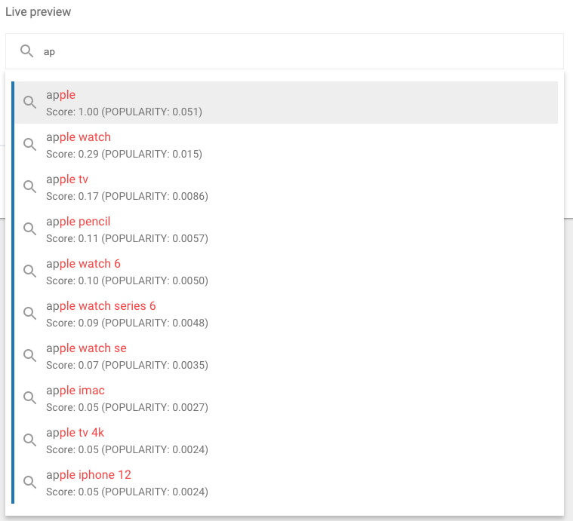This screenshot has height=521, width=573.
Task: Click the magnifier icon beside 'apple pencil'
Action: [30, 229]
